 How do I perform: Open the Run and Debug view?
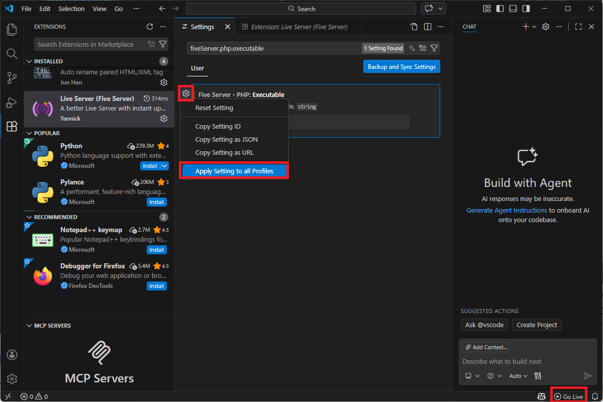12,102
